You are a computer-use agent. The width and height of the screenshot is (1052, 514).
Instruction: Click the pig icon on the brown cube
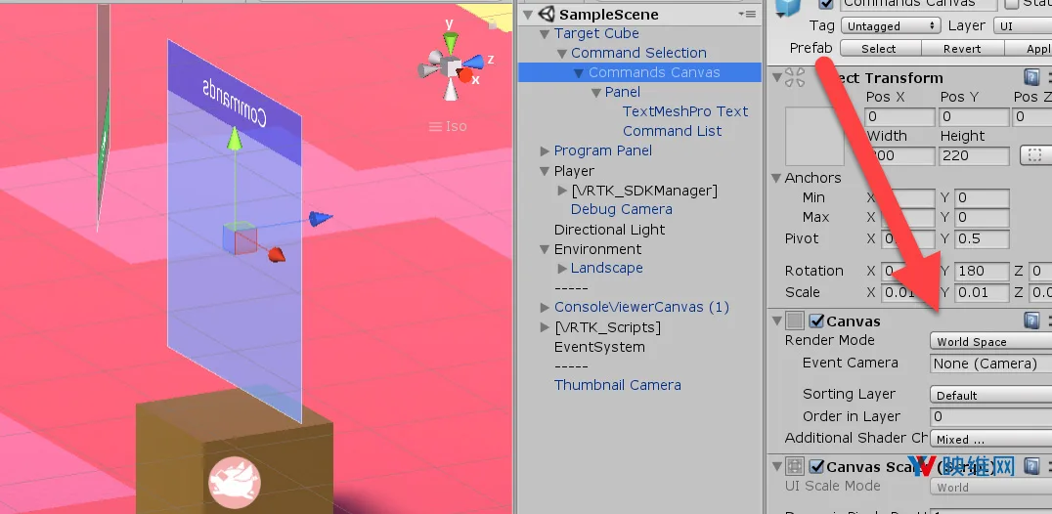(235, 483)
